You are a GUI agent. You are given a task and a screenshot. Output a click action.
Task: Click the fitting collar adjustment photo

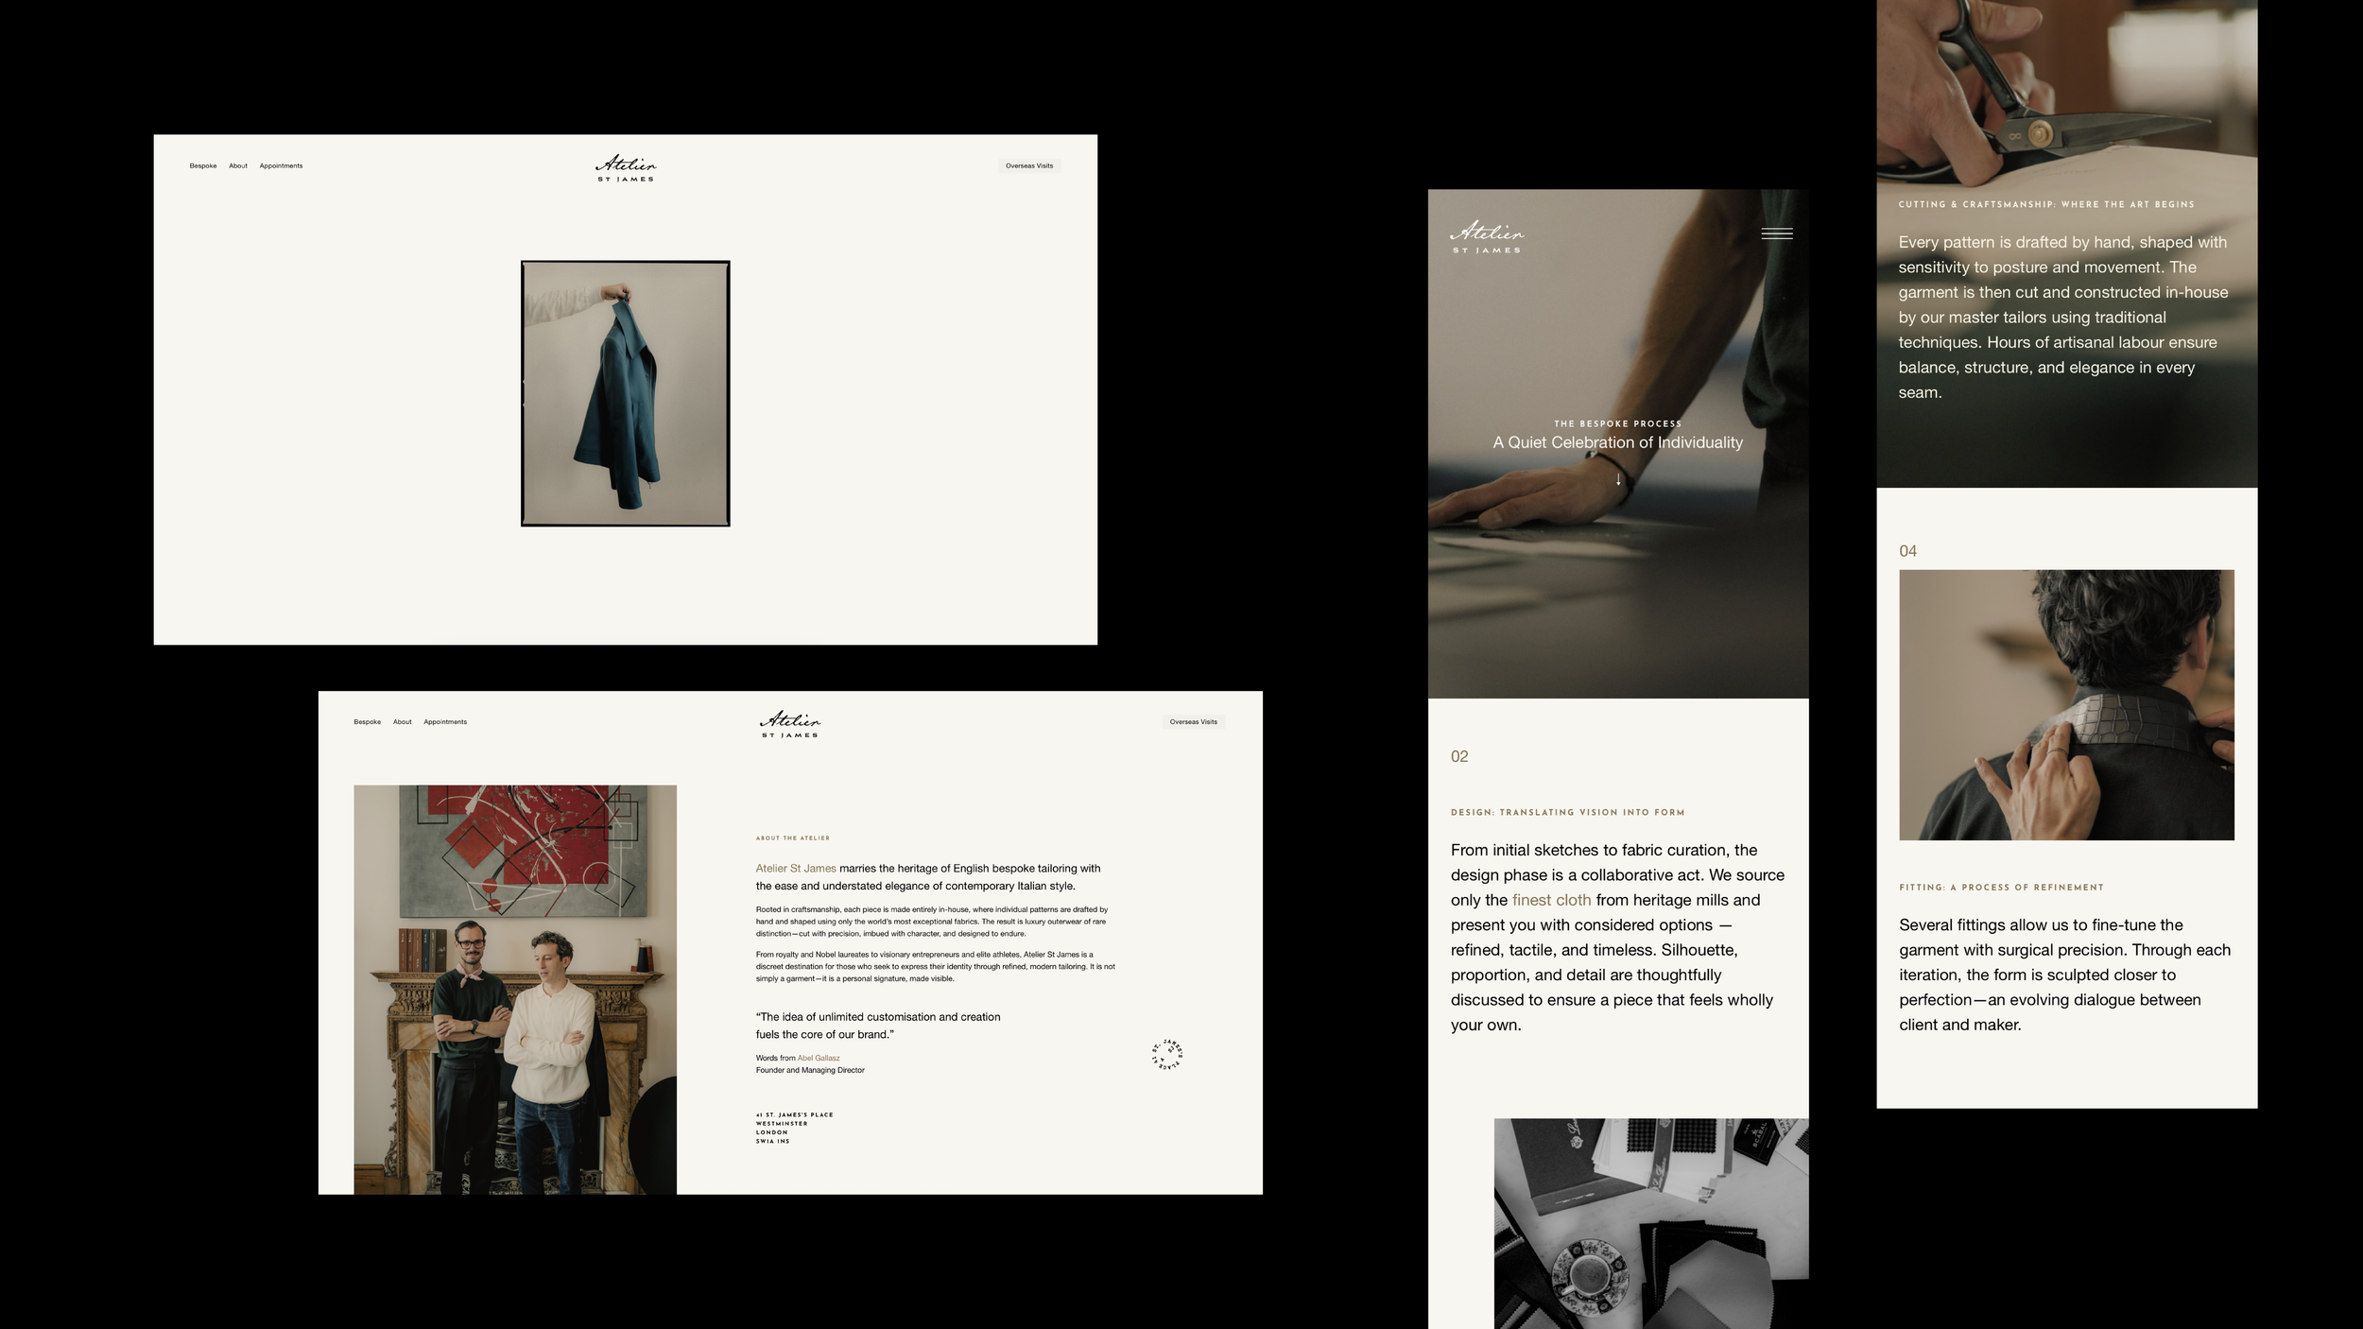point(2066,705)
